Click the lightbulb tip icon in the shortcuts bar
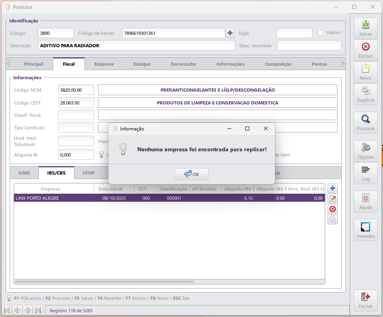The width and height of the screenshot is (383, 317). point(9,298)
